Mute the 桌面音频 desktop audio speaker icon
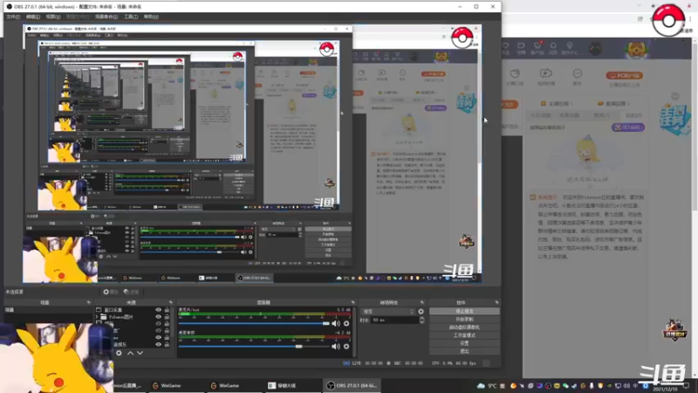 336,346
